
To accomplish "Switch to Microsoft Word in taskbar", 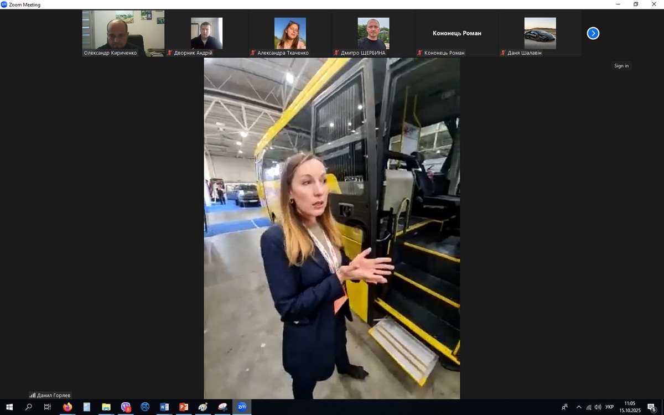I will pos(164,407).
